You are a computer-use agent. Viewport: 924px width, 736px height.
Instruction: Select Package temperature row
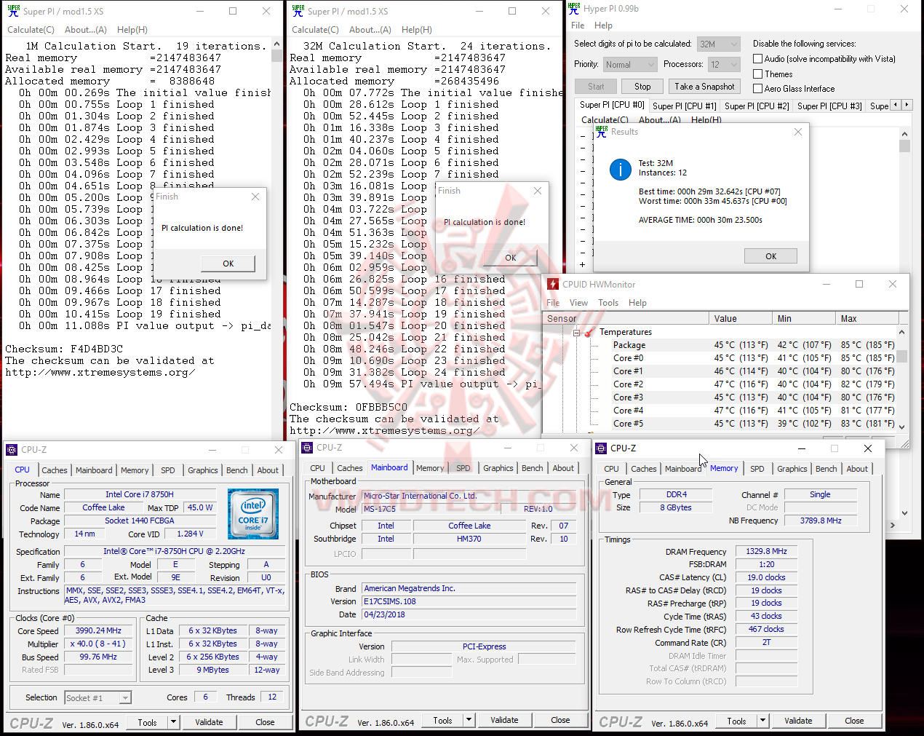click(x=754, y=345)
